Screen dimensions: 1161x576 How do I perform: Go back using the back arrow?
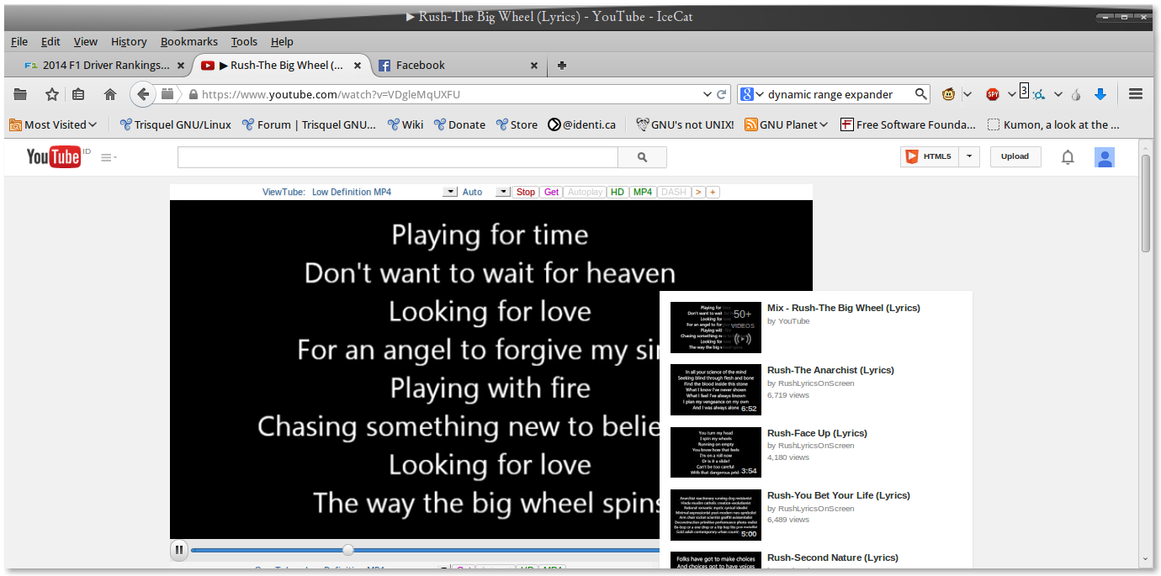point(143,94)
